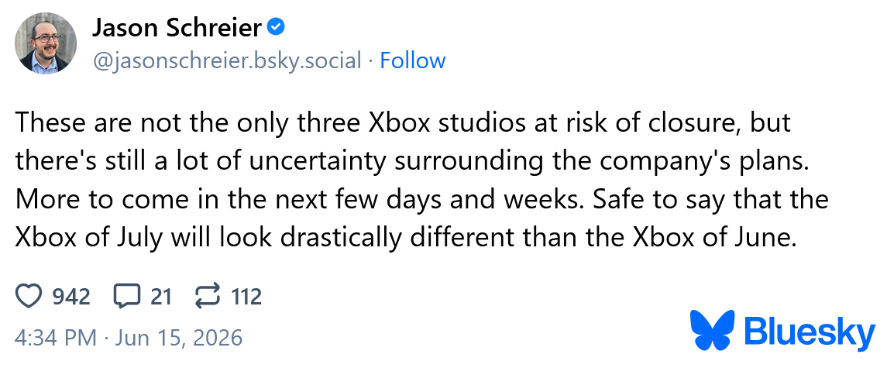
Task: Click the 21 replies count
Action: pos(161,297)
